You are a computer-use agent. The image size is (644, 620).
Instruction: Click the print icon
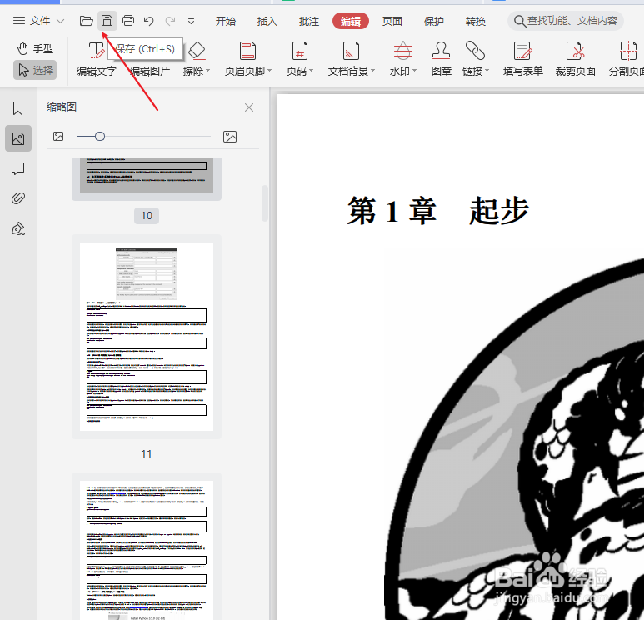point(128,21)
